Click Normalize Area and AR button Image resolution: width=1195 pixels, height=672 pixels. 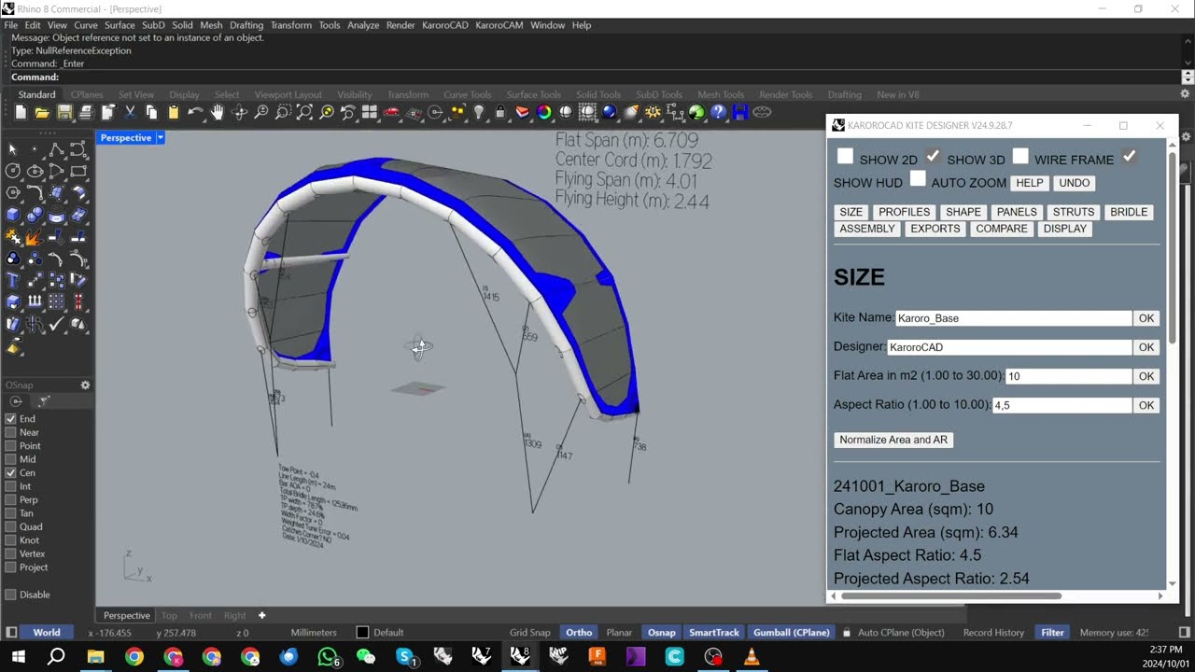(x=893, y=440)
